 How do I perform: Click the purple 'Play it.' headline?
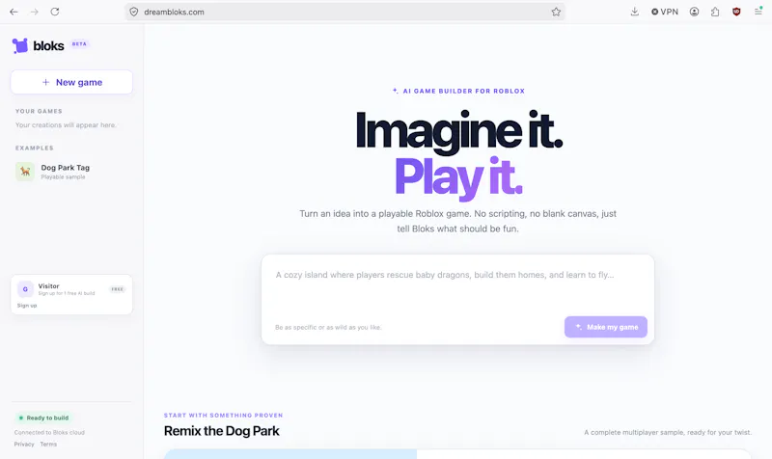tap(458, 177)
